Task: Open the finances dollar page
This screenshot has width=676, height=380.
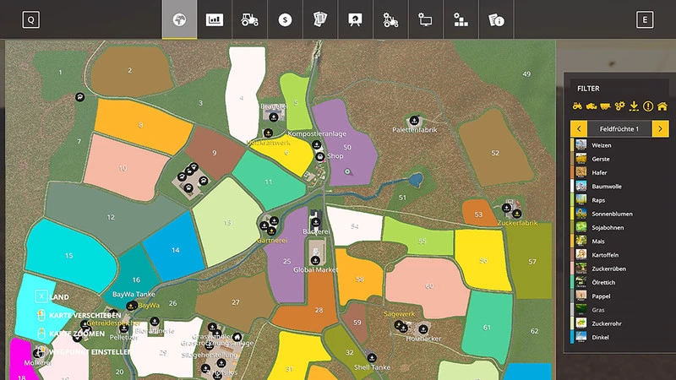Action: 286,20
